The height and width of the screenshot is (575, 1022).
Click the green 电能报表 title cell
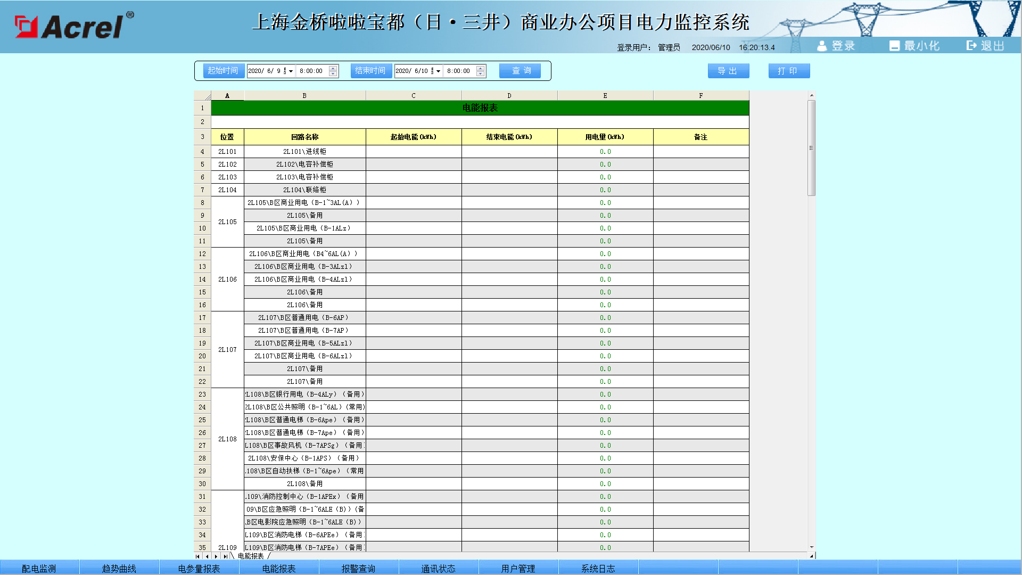pos(480,108)
